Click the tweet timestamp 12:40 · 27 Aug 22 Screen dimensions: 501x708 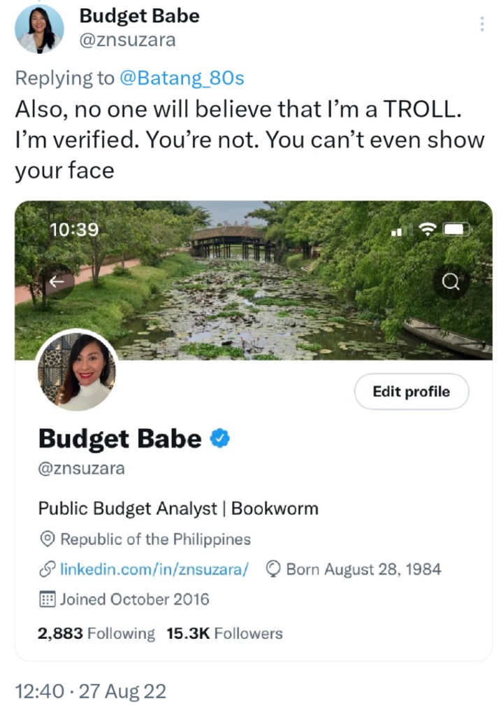[91, 691]
